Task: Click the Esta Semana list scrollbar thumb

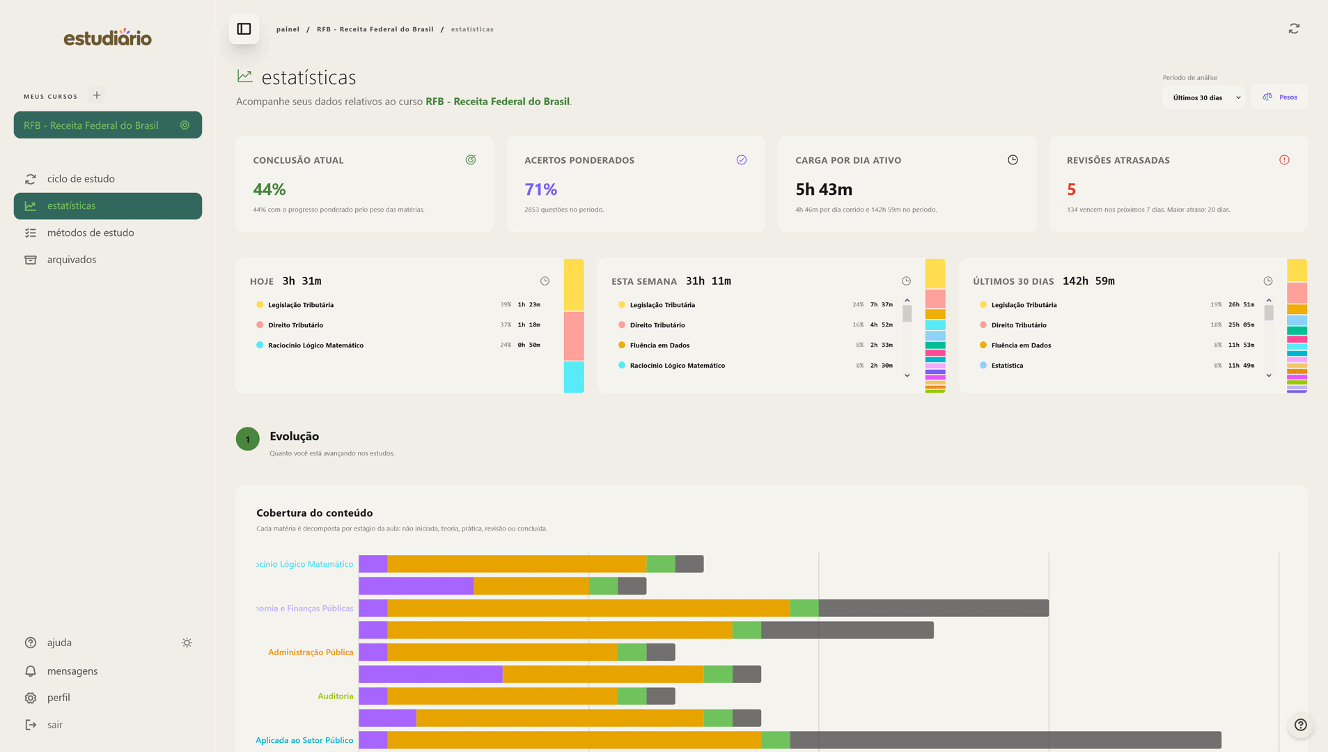Action: coord(907,314)
